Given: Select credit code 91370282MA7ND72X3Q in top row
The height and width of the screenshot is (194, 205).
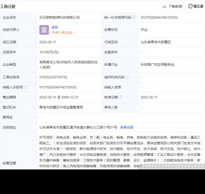Looking at the screenshot, I should click(x=159, y=18).
